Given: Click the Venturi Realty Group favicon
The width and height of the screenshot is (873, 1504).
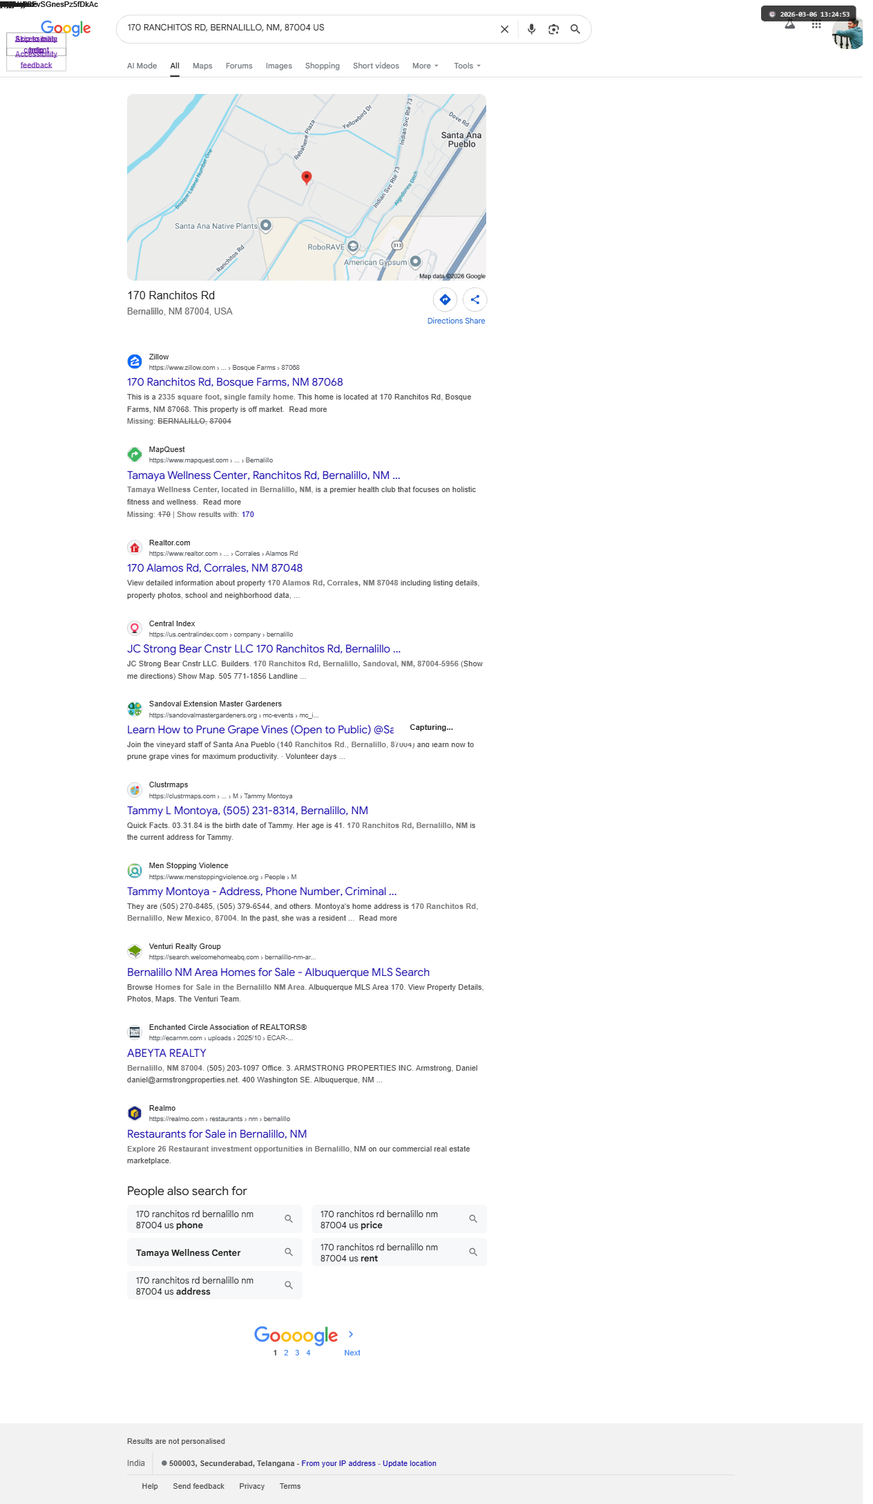Looking at the screenshot, I should coord(135,951).
